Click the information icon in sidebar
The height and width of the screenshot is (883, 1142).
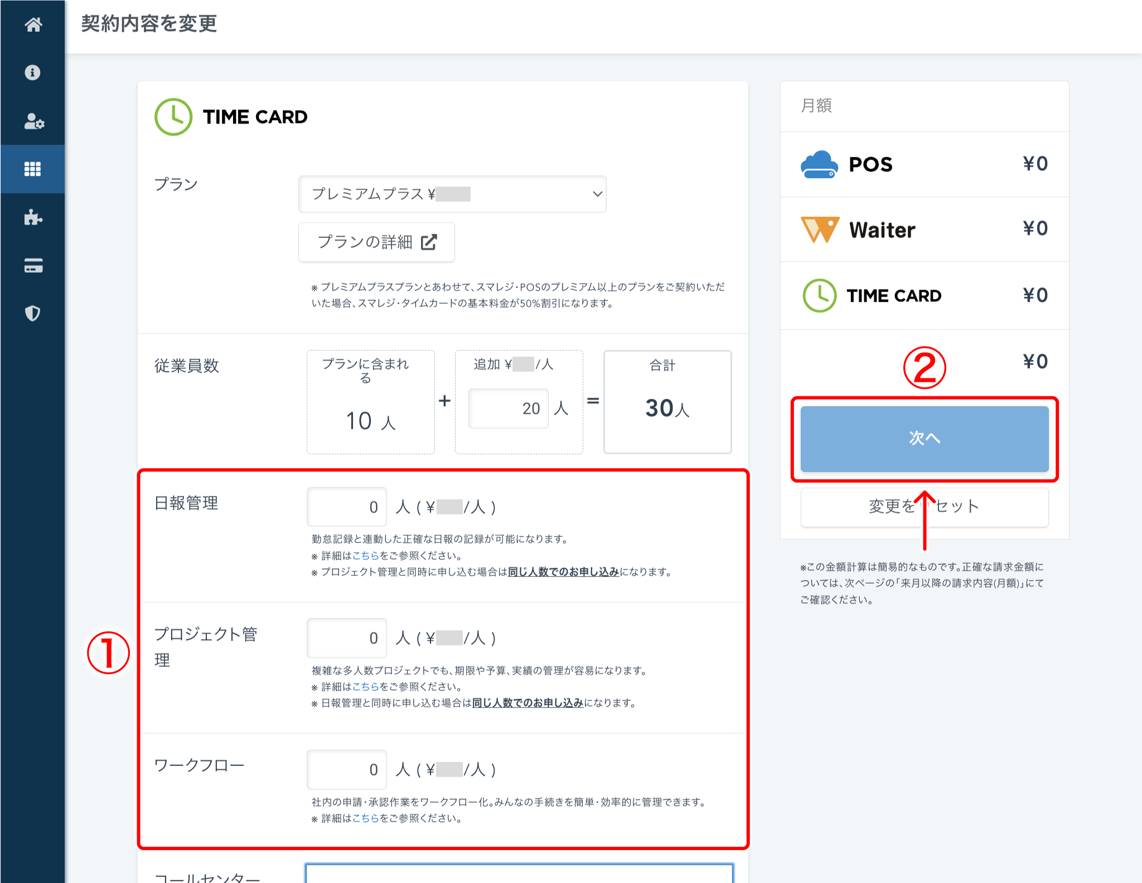click(33, 72)
